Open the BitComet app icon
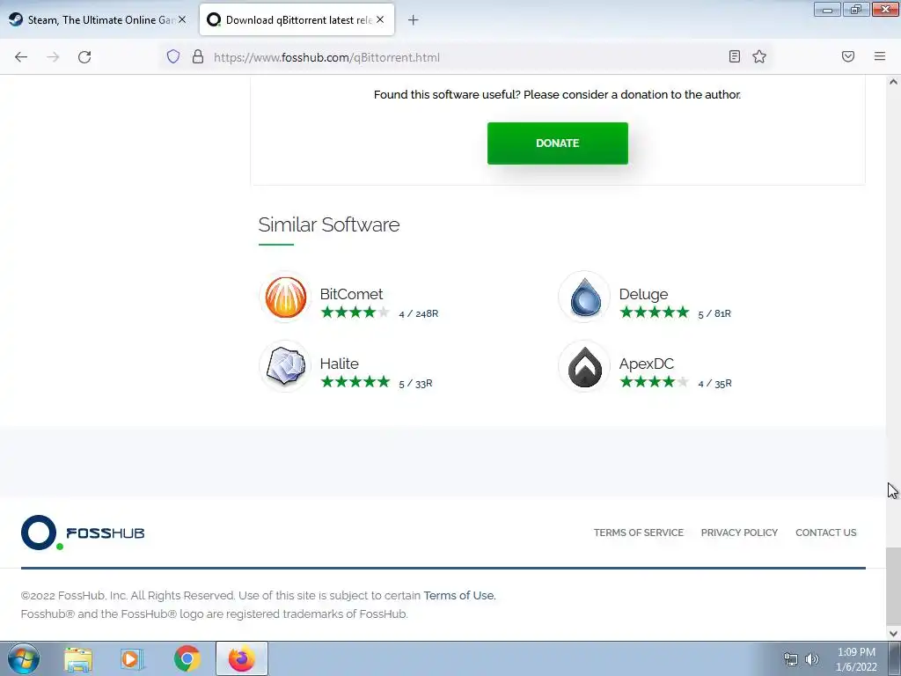 point(286,297)
